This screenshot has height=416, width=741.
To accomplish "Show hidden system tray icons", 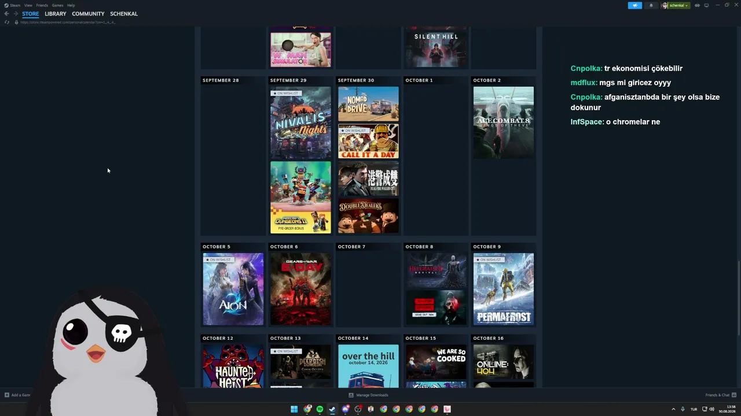I will pyautogui.click(x=673, y=409).
